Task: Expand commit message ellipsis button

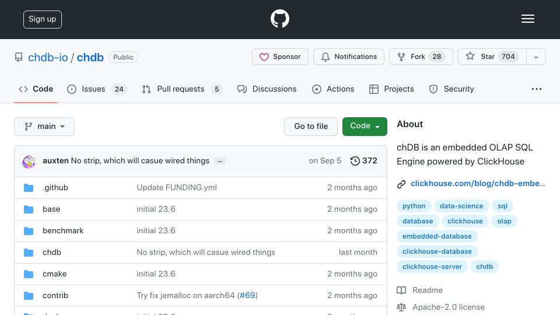Action: (x=219, y=162)
